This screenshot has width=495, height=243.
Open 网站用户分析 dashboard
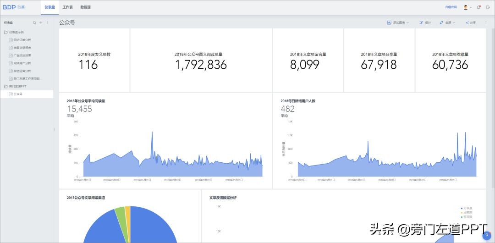coord(22,63)
